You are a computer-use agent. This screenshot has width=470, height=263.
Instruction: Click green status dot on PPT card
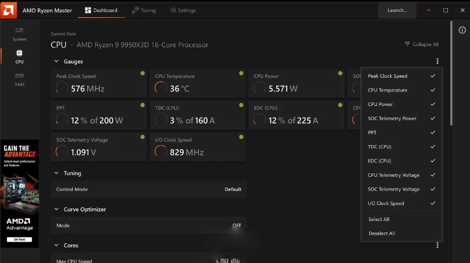coord(142,105)
